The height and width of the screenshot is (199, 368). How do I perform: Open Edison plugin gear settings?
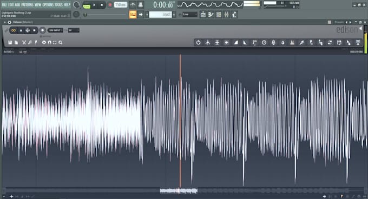point(9,22)
